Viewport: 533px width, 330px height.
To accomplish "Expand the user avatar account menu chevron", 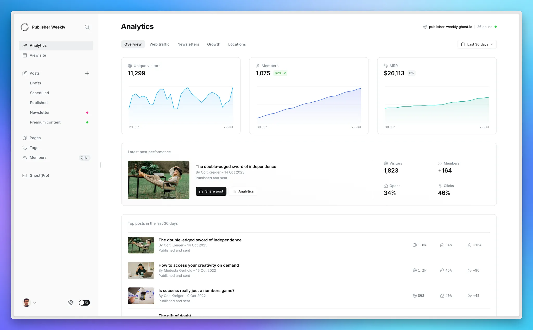I will (x=35, y=303).
